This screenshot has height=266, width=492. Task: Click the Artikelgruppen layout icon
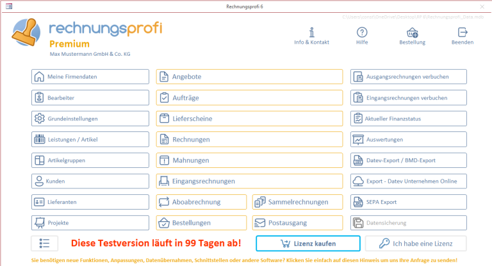pyautogui.click(x=40, y=160)
